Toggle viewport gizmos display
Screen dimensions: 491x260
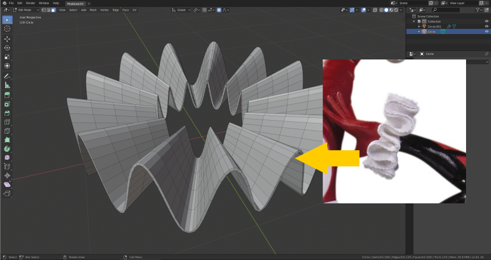(352, 10)
